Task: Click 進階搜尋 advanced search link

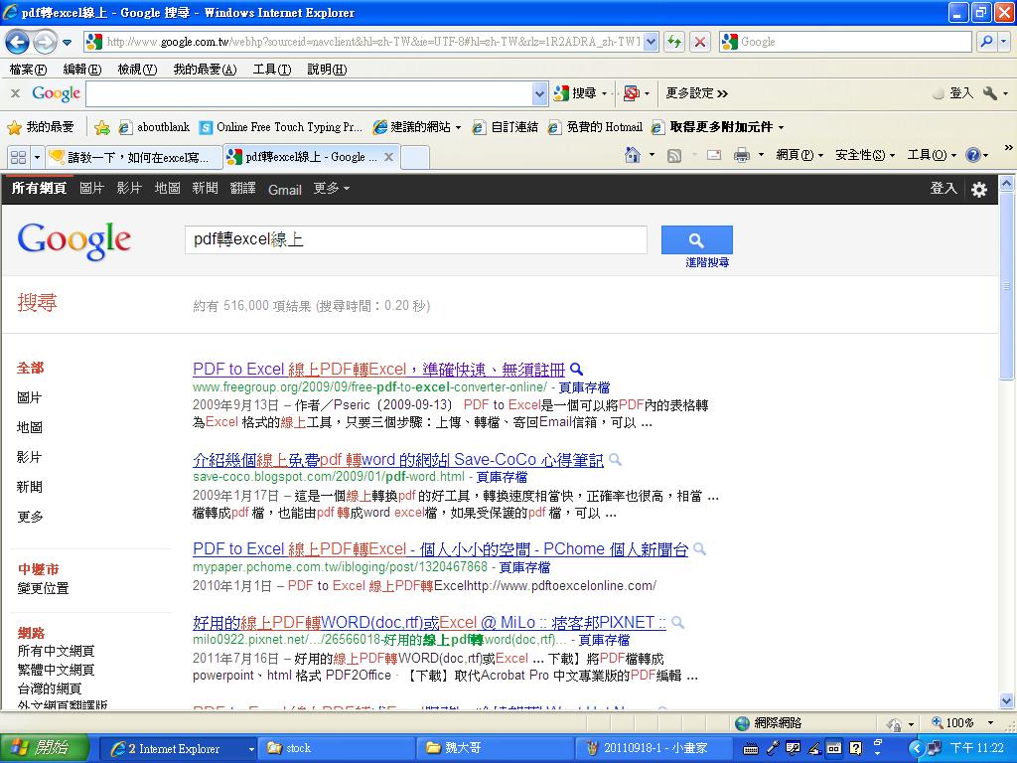Action: (x=707, y=262)
